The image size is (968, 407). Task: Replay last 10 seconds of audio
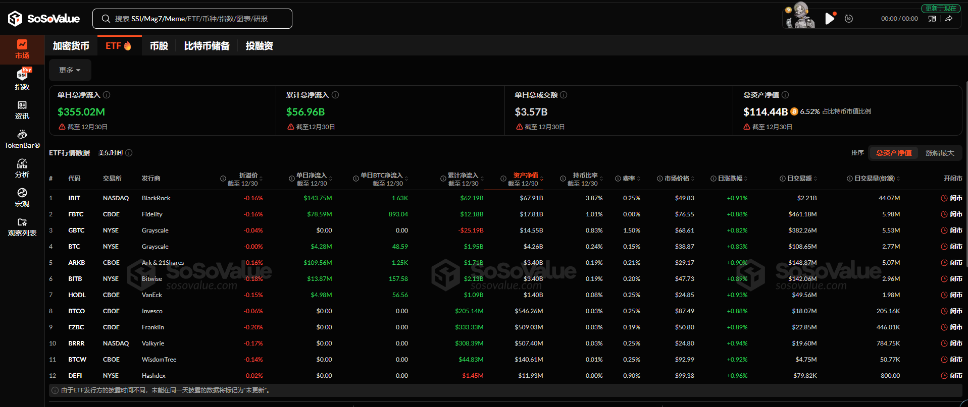[x=849, y=19]
